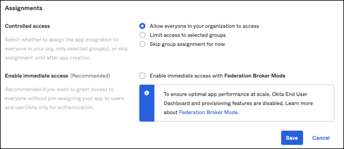344x149 pixels.
Task: Click the 'Enable immediate access with Federation Broker Mode' label
Action: click(217, 76)
